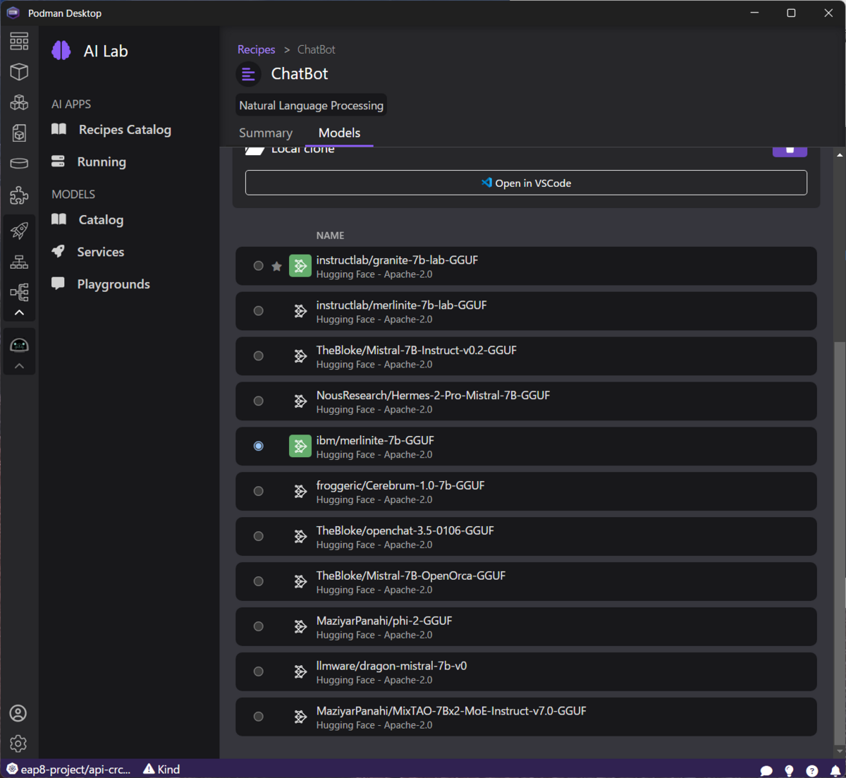This screenshot has width=846, height=778.
Task: Click the Natural Language Processing tag
Action: [311, 105]
